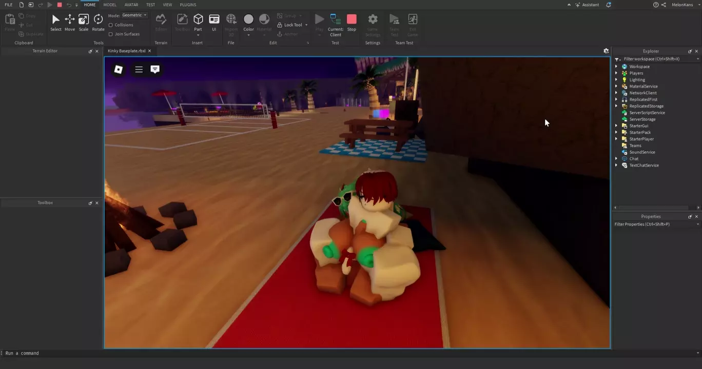The width and height of the screenshot is (702, 369).
Task: Open the Mode Geometric dropdown
Action: [x=134, y=15]
